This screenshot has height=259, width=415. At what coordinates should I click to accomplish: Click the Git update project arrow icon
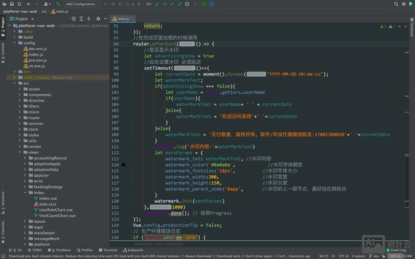(156, 4)
